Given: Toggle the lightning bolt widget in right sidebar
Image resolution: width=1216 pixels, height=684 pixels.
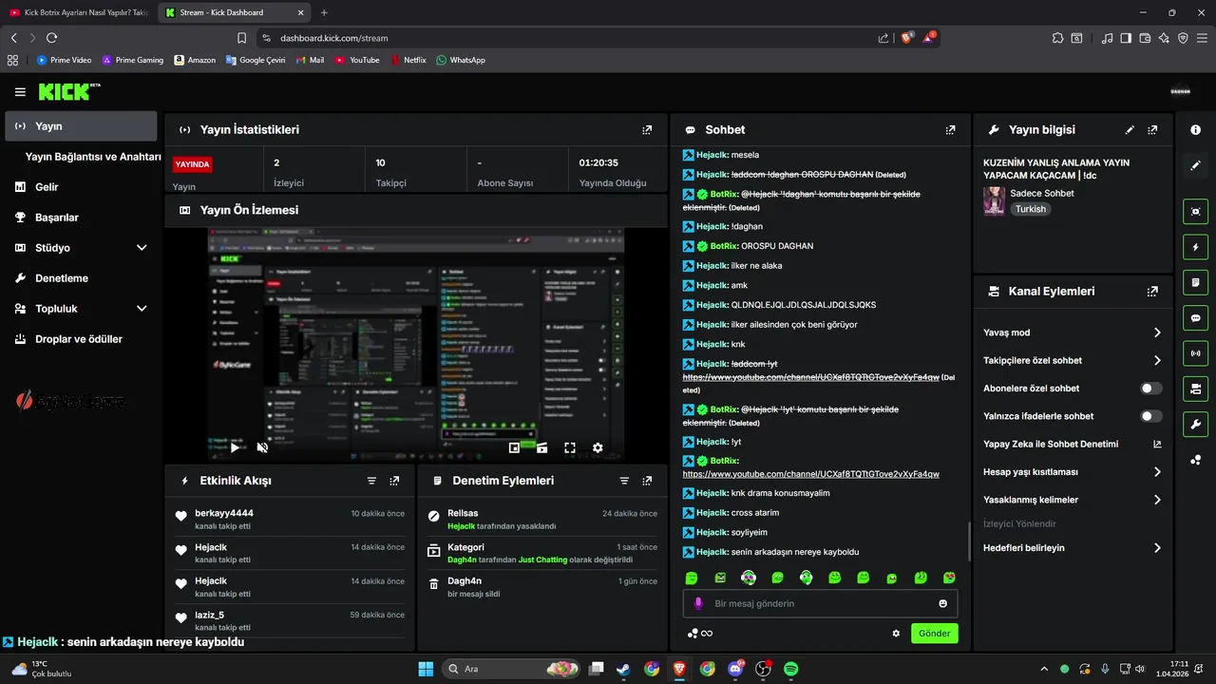Looking at the screenshot, I should [x=1196, y=247].
